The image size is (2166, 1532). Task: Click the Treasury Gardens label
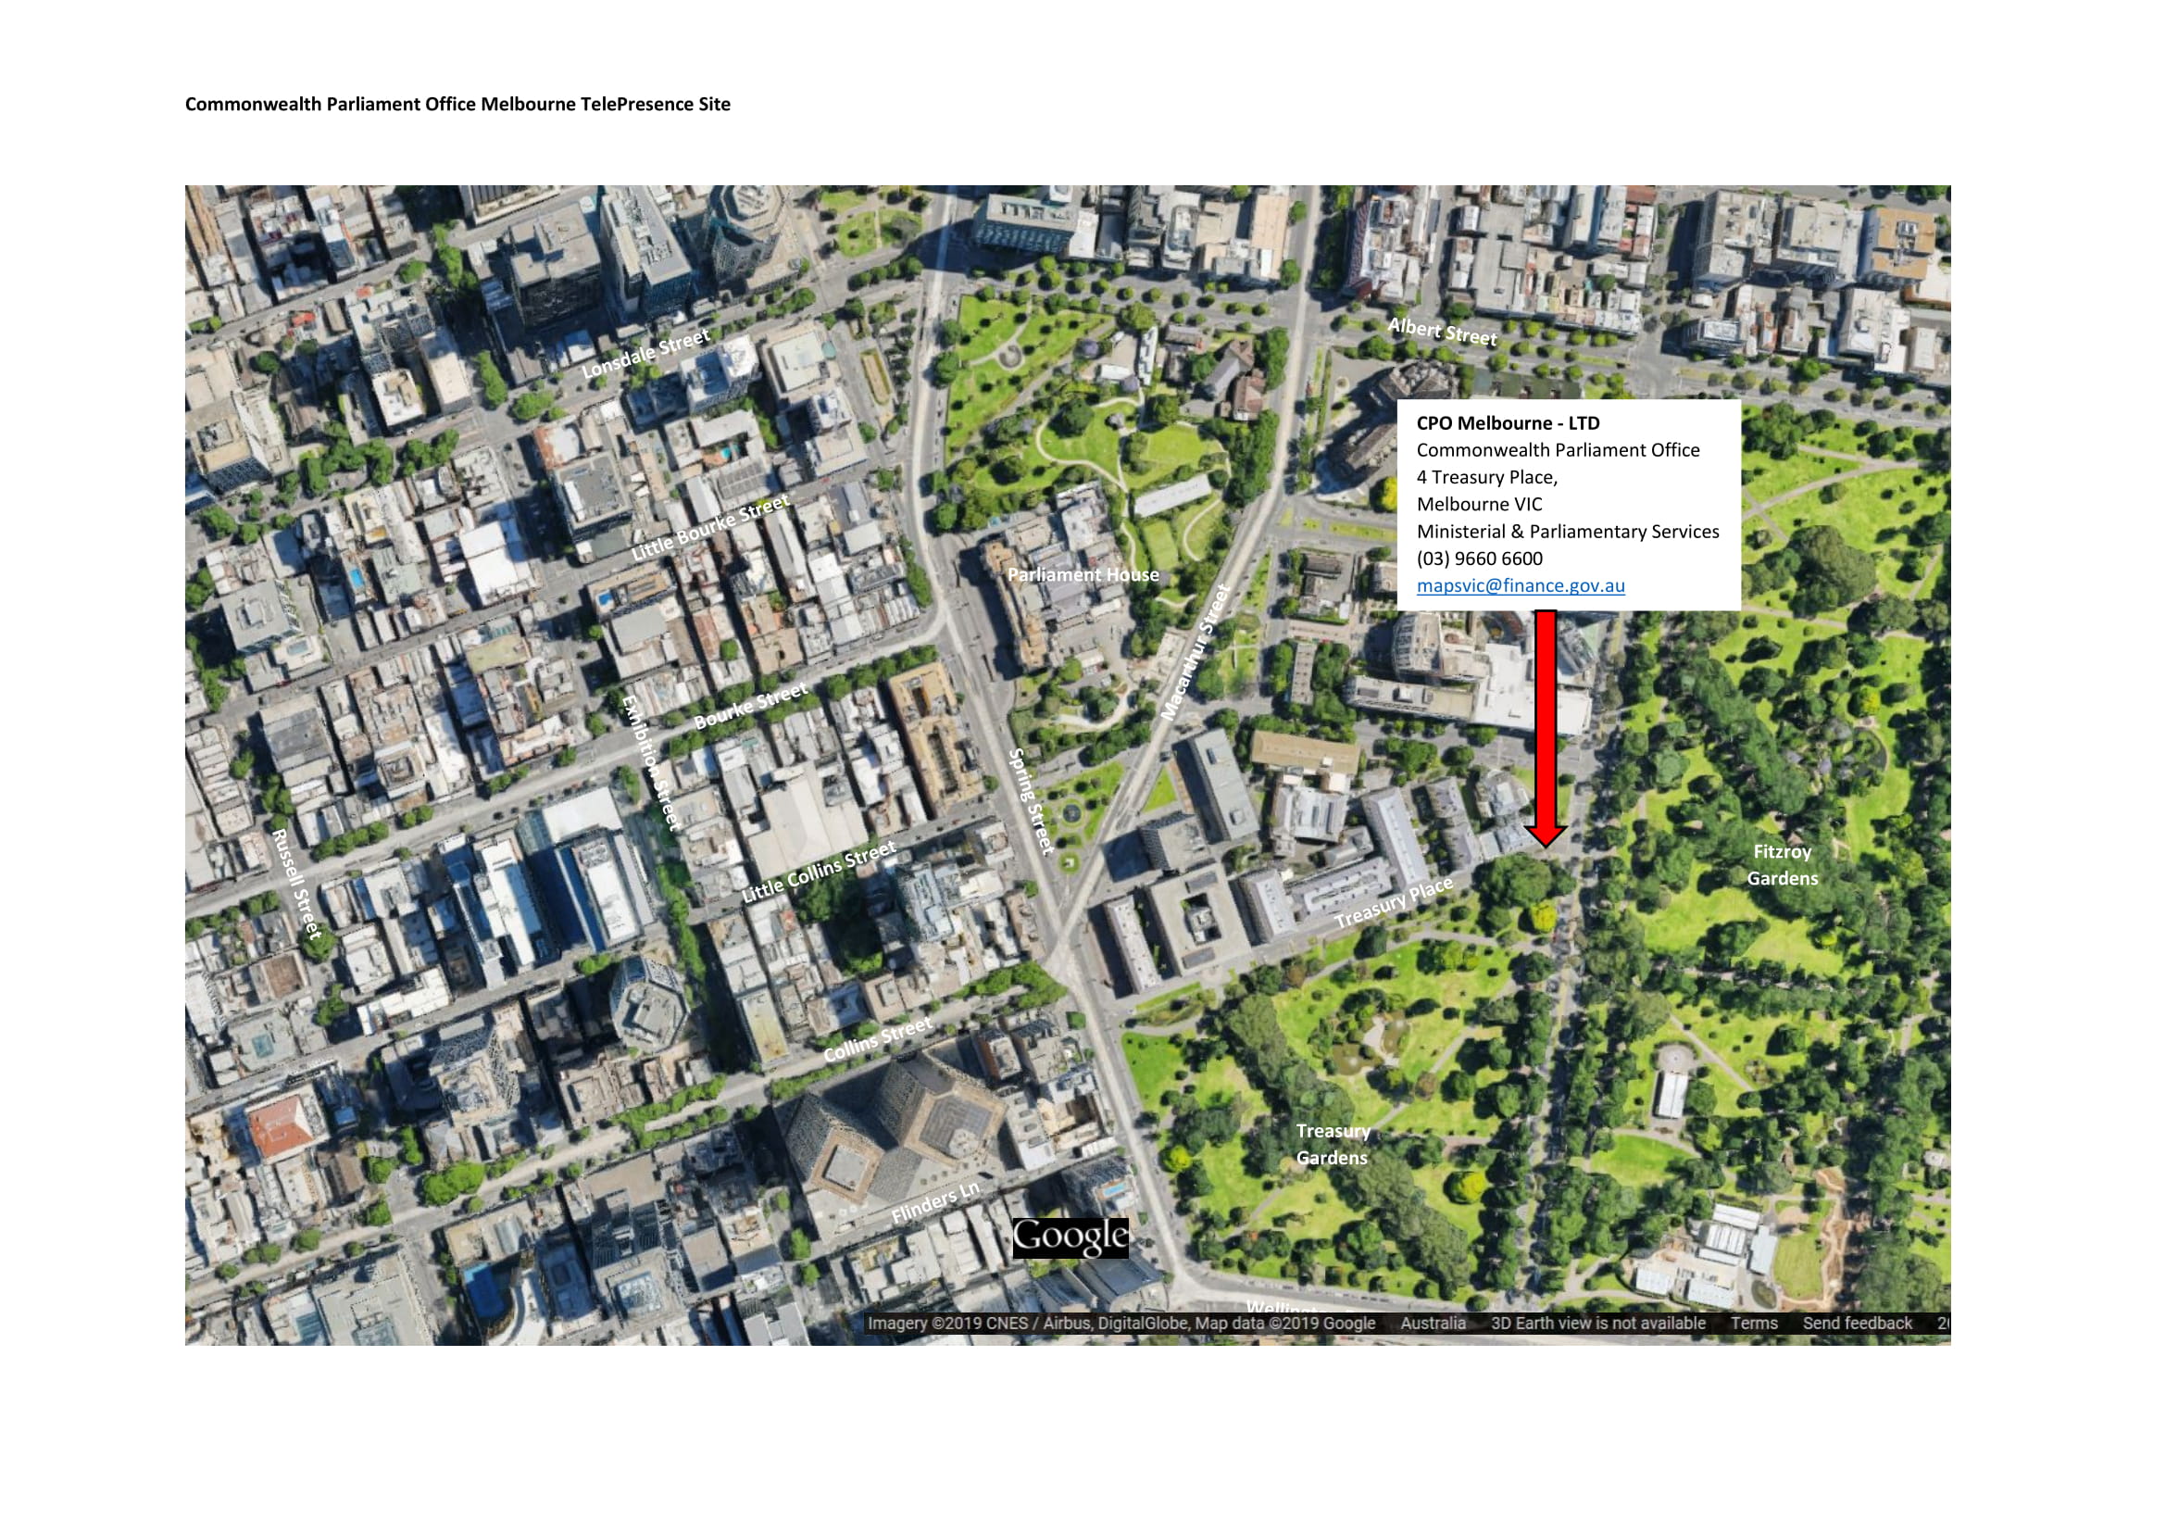(x=1333, y=1144)
